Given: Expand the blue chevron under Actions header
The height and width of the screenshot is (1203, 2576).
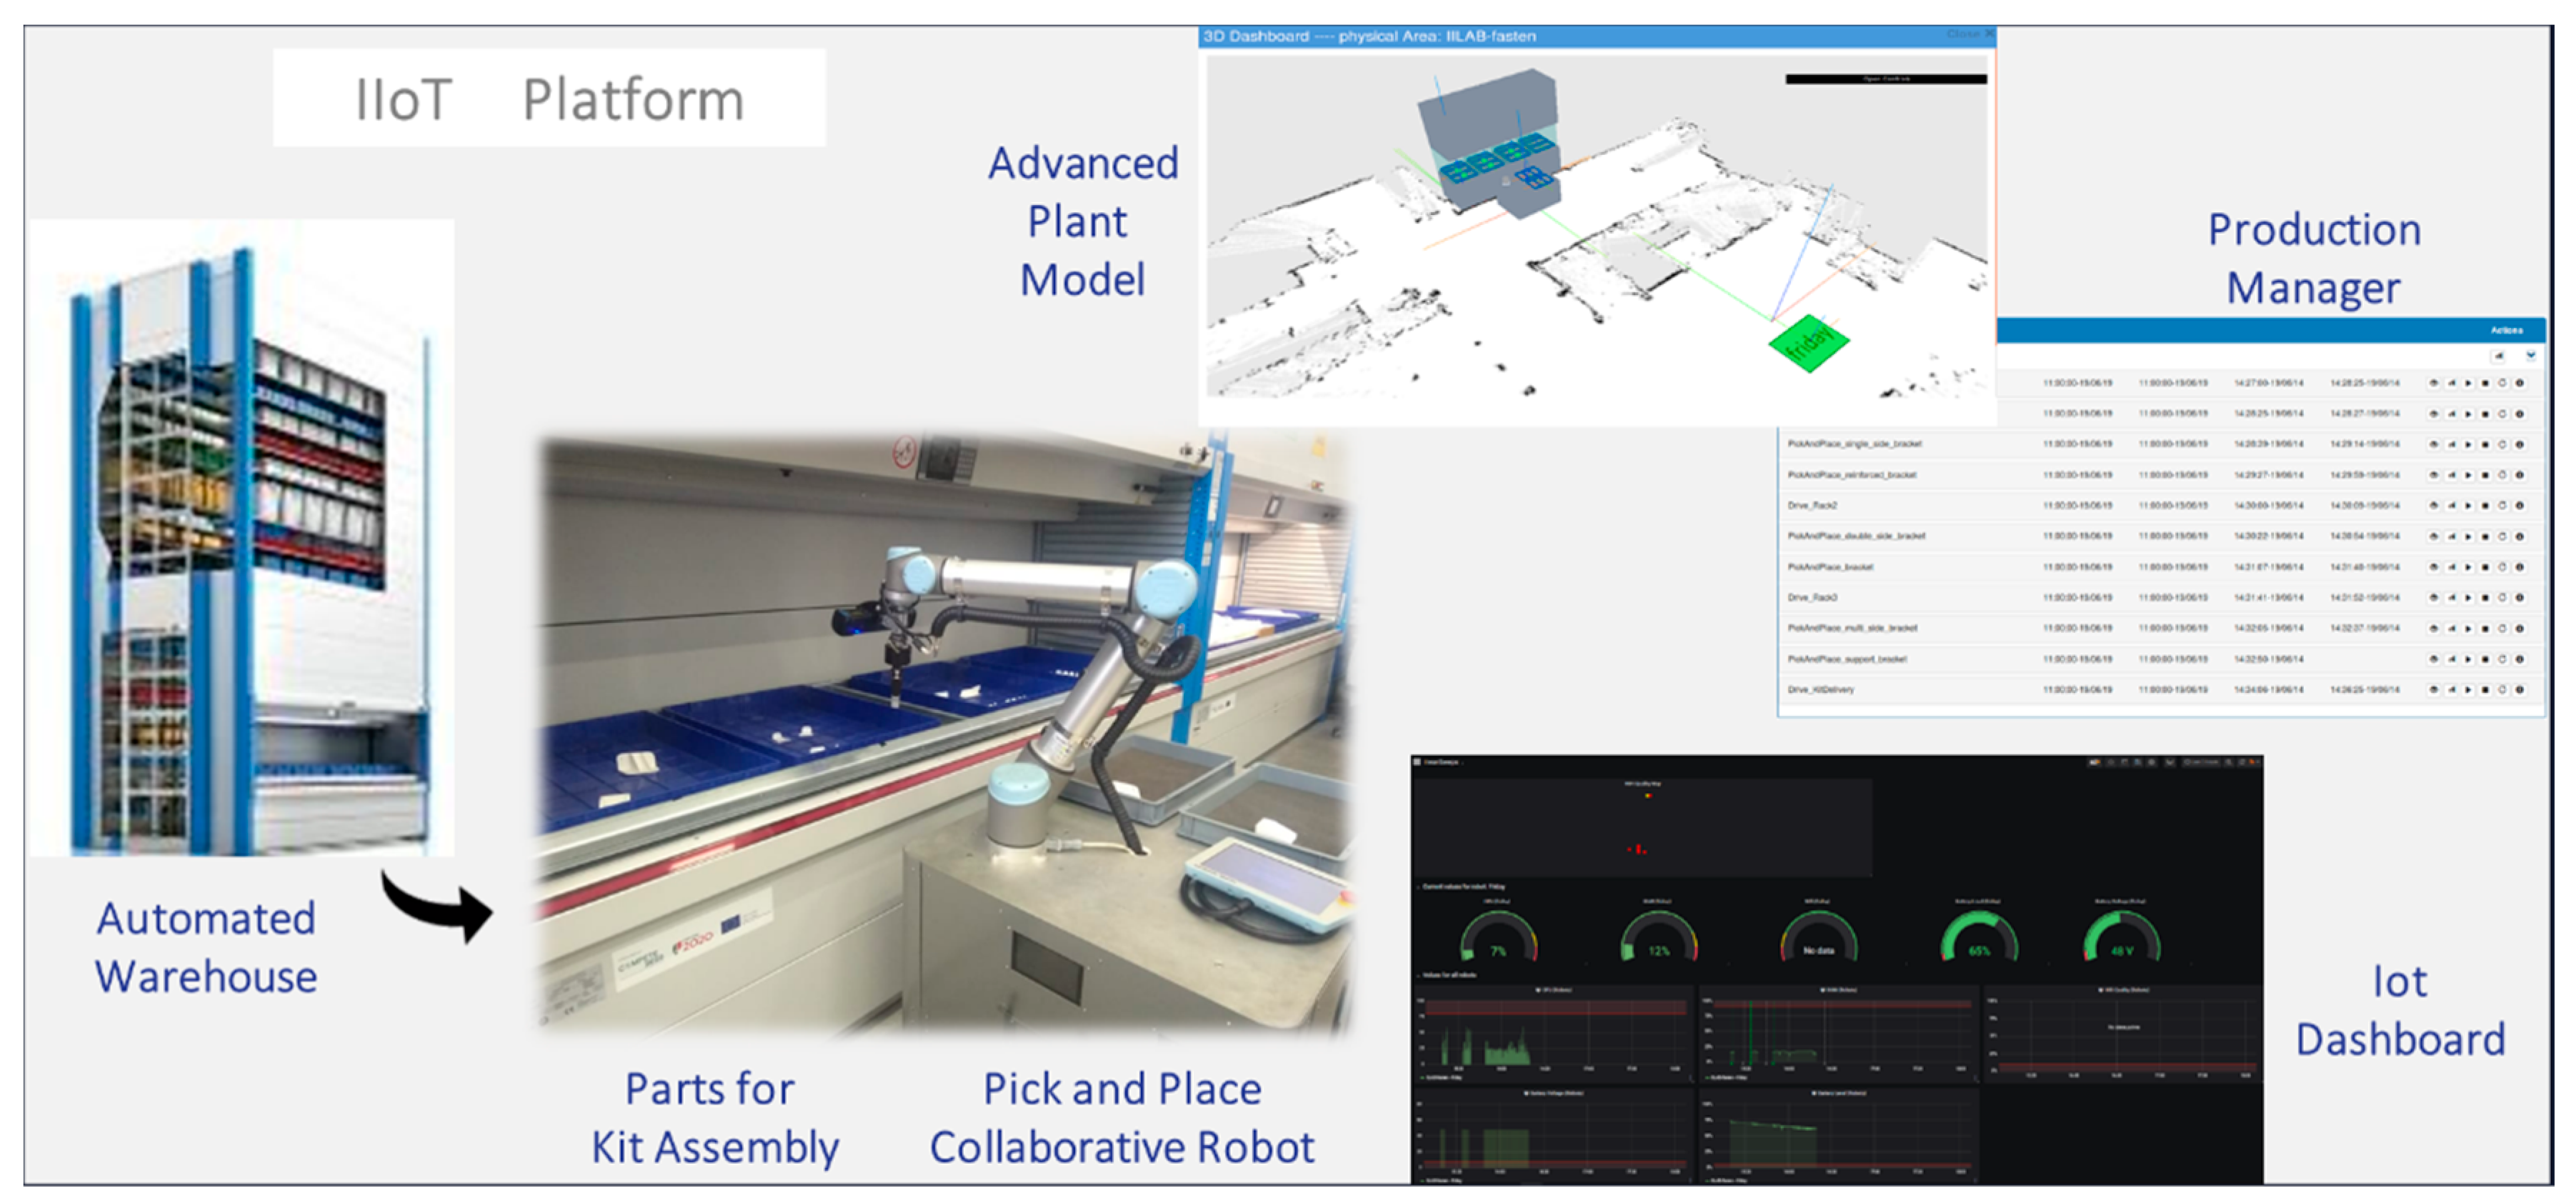Looking at the screenshot, I should pos(2530,356).
